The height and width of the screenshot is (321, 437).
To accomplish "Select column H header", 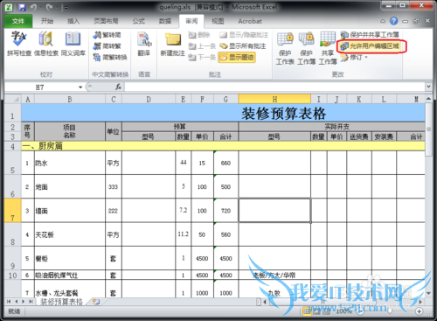I will point(274,100).
